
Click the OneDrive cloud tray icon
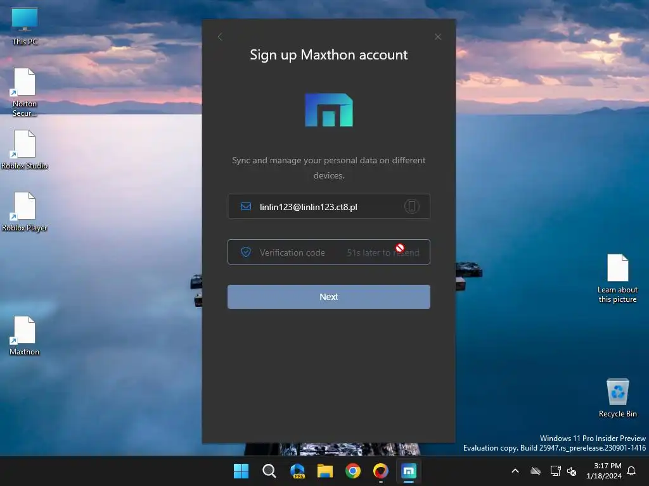(536, 471)
